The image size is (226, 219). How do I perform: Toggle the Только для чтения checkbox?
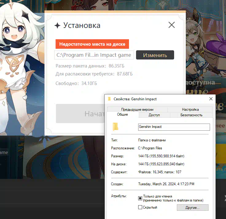140,198
